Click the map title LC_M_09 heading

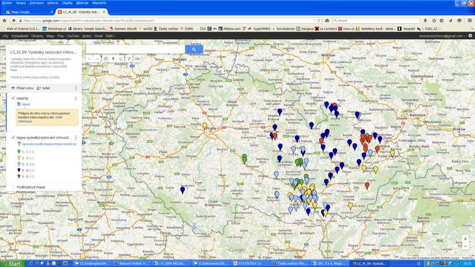pos(43,52)
